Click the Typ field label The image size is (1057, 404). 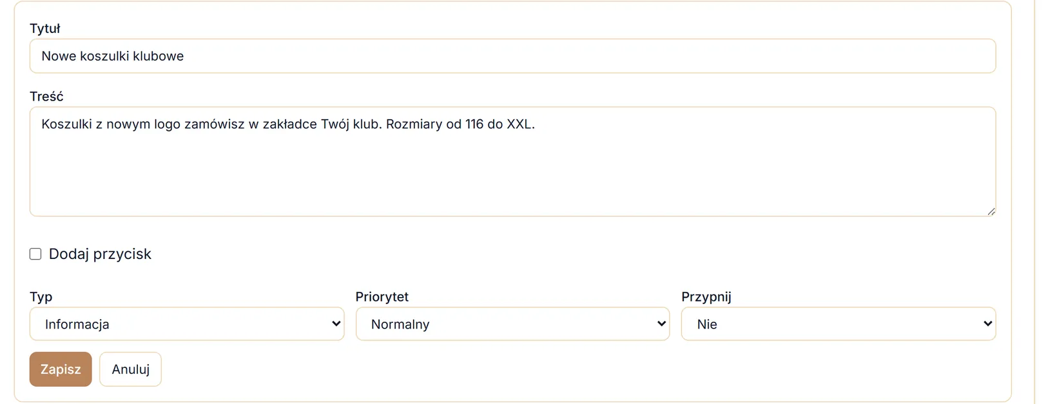pyautogui.click(x=41, y=297)
